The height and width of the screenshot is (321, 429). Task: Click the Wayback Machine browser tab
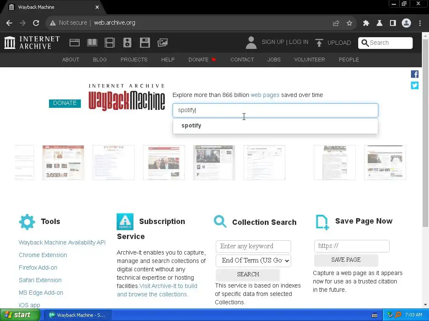54,7
